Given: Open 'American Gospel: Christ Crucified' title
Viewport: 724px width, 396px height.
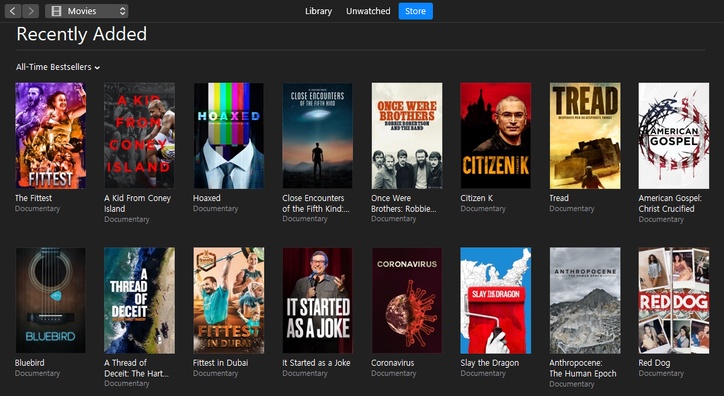Looking at the screenshot, I should (x=670, y=203).
